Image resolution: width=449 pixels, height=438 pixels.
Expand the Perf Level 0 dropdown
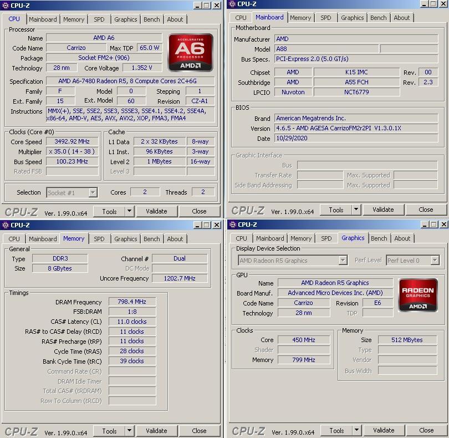(x=435, y=261)
